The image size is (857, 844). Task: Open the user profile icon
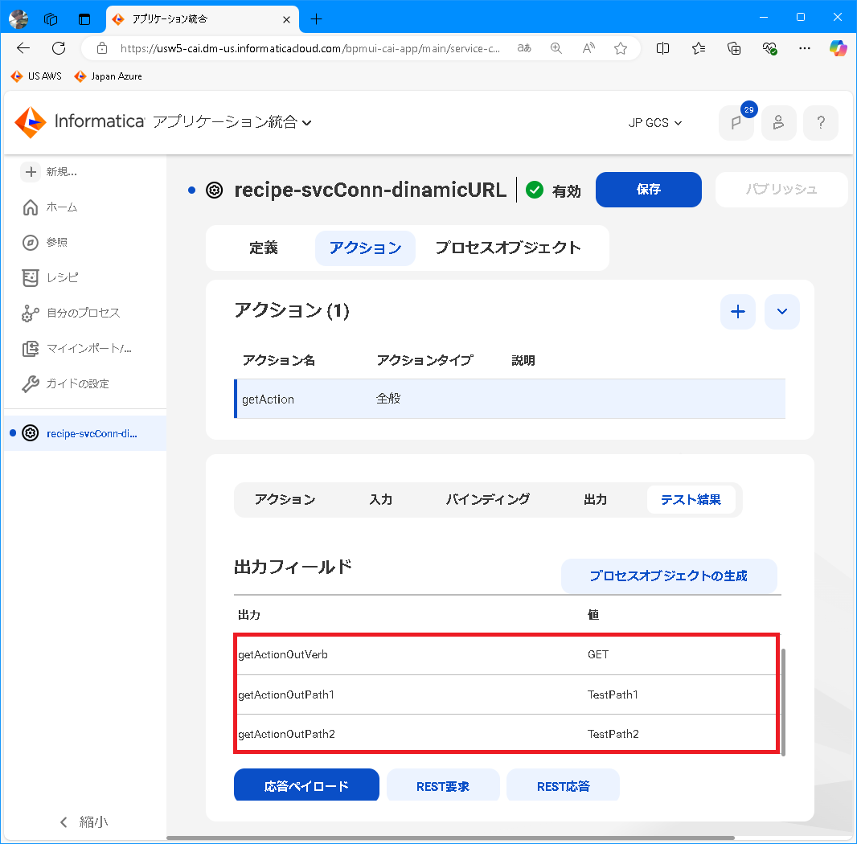tap(778, 122)
